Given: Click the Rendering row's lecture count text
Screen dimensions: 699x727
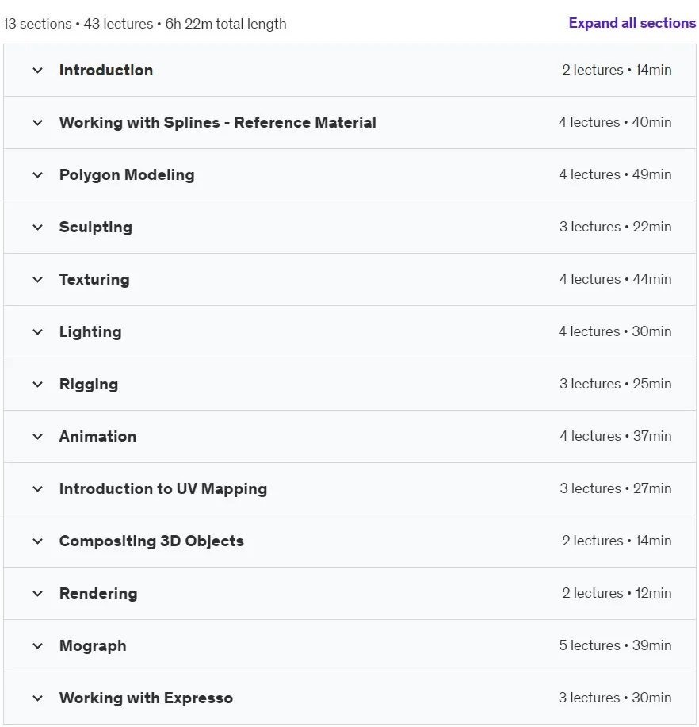Looking at the screenshot, I should pyautogui.click(x=592, y=593).
